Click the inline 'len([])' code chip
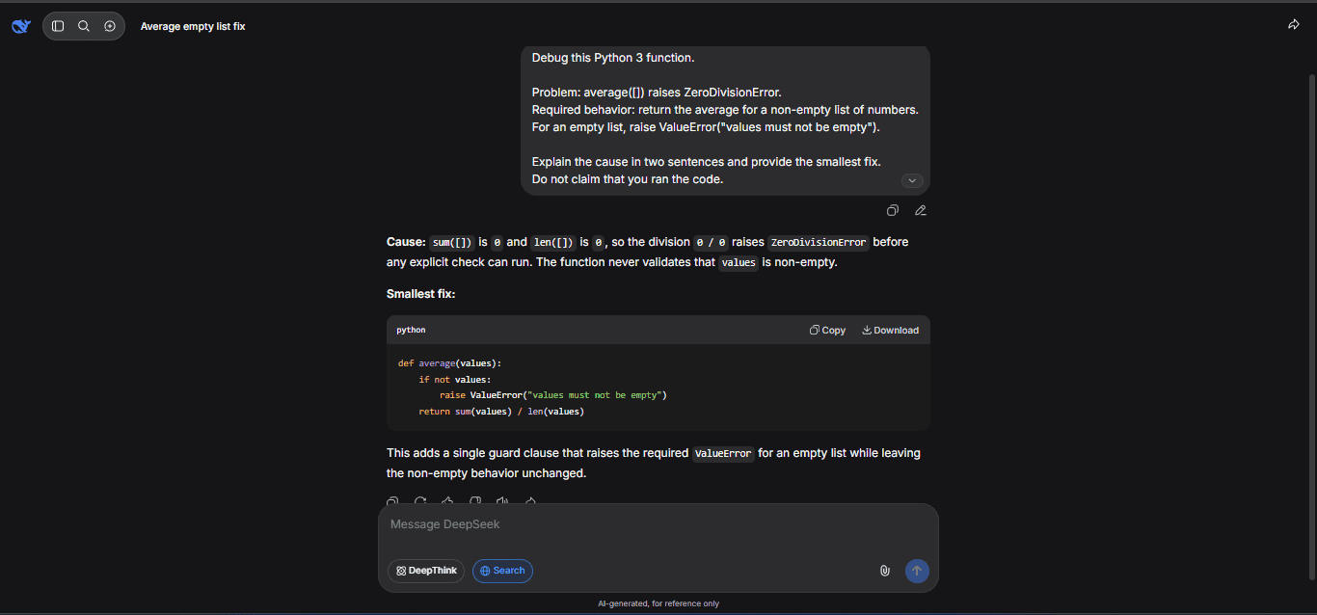1317x615 pixels. click(x=553, y=242)
